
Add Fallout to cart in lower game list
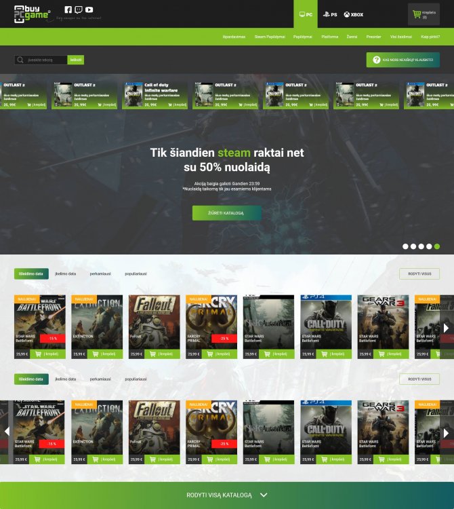(163, 459)
